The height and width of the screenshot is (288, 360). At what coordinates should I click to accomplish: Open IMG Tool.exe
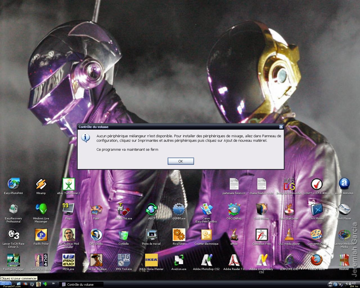(123, 262)
